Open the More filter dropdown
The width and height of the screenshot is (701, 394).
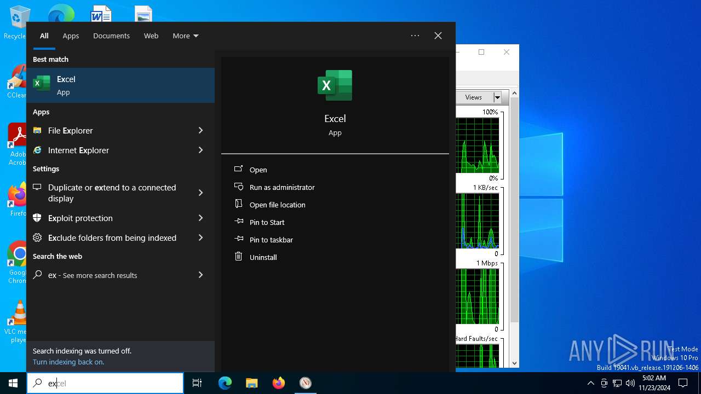click(x=186, y=36)
